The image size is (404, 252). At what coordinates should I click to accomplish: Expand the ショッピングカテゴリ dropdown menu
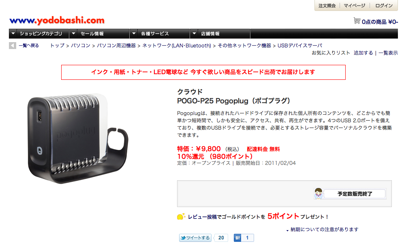tap(39, 34)
